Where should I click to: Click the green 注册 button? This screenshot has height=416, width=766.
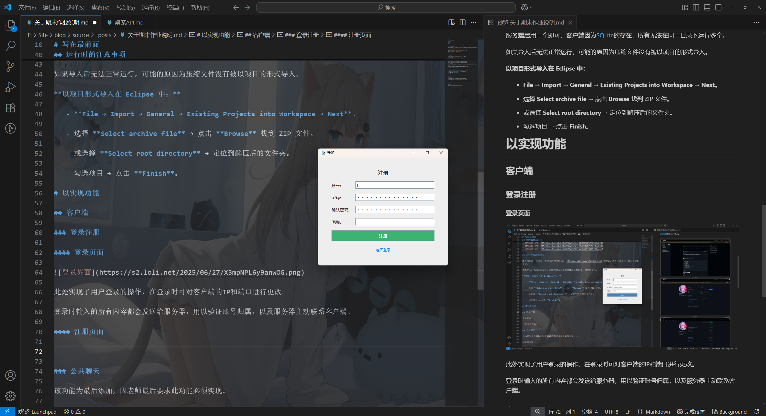pos(383,235)
